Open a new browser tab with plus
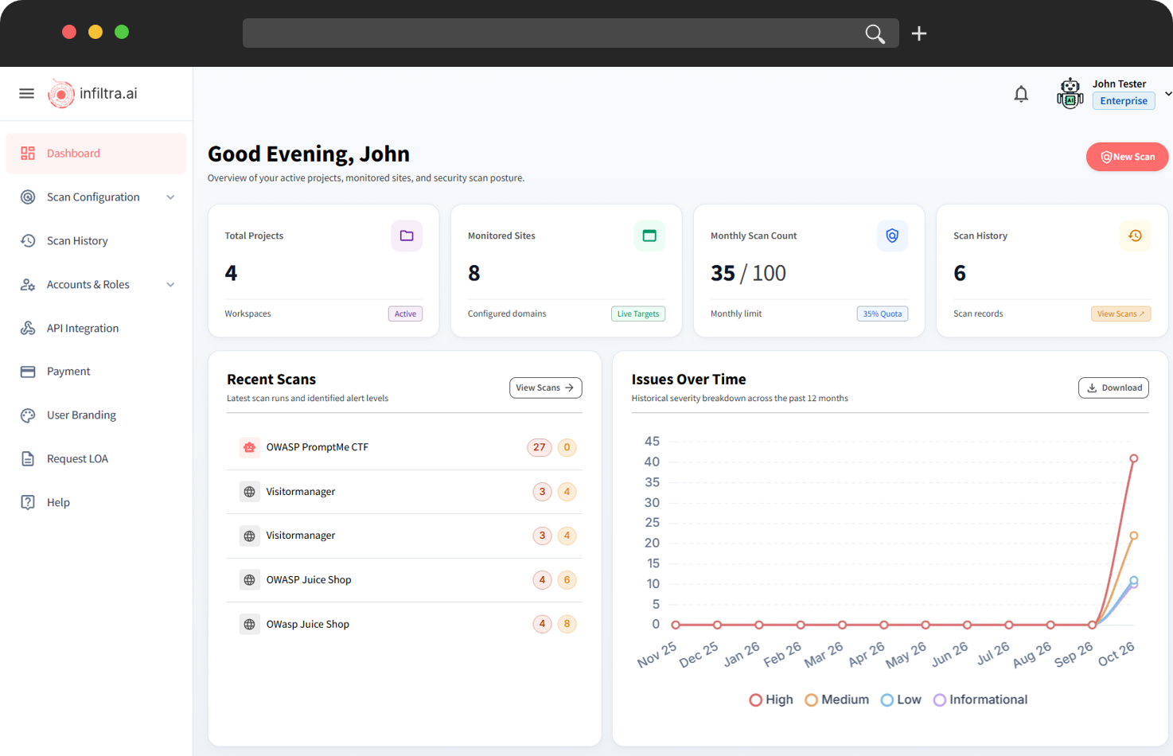Viewport: 1173px width, 756px height. (919, 33)
